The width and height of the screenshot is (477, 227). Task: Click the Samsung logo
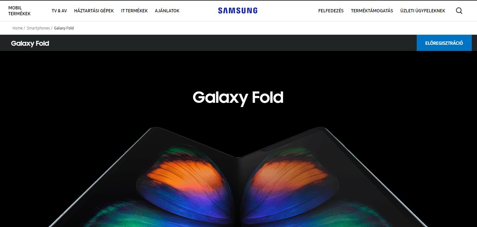238,11
